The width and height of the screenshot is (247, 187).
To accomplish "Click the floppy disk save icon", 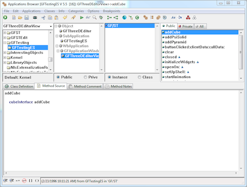I will (x=27, y=17).
